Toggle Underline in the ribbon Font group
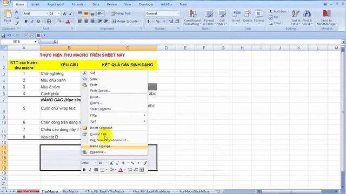This screenshot has height=194, width=346. point(38,22)
